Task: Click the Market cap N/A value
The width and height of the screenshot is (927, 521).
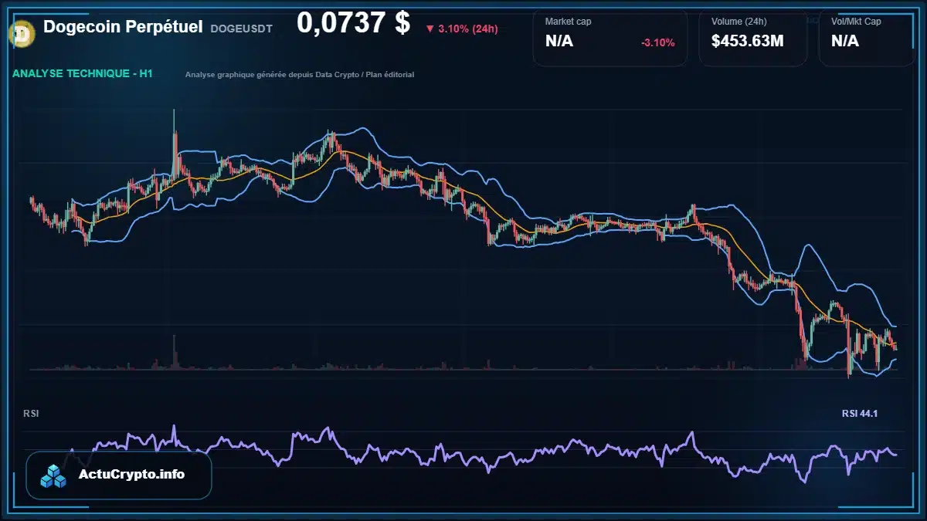Action: (559, 42)
